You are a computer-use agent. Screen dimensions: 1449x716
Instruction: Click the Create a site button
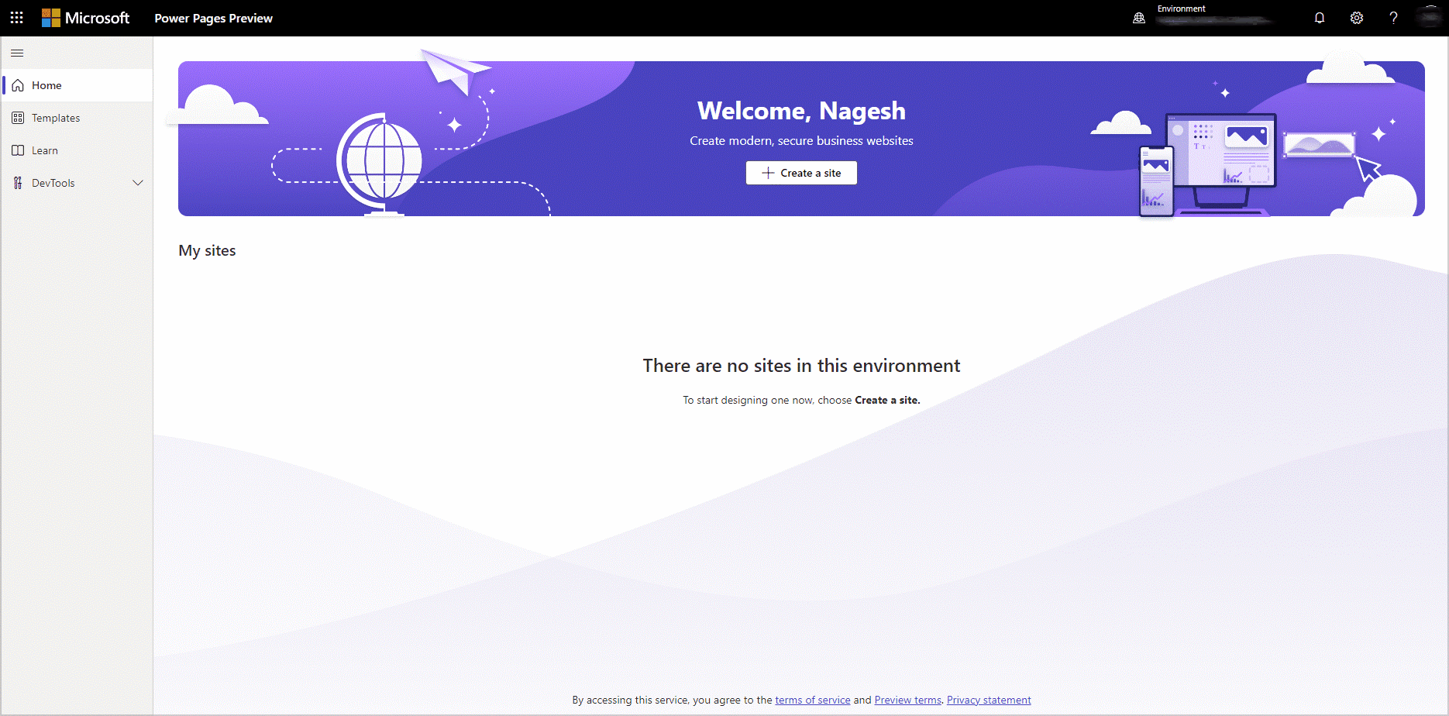801,173
